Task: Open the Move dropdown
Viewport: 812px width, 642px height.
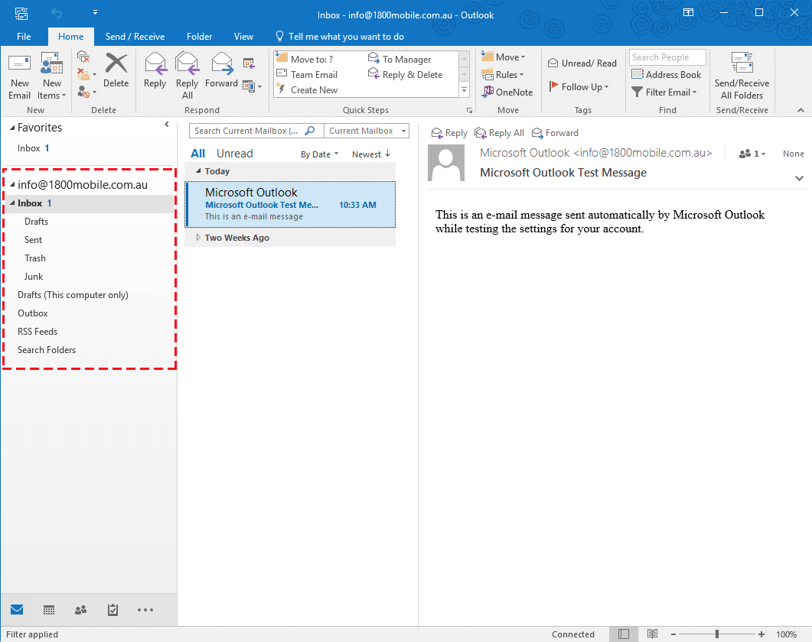Action: tap(504, 57)
